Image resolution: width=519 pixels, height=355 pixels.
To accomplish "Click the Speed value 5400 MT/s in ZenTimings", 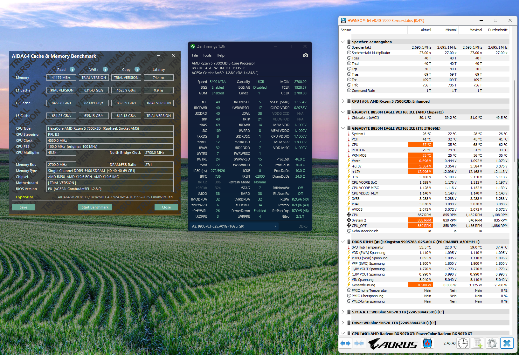I will tap(218, 82).
